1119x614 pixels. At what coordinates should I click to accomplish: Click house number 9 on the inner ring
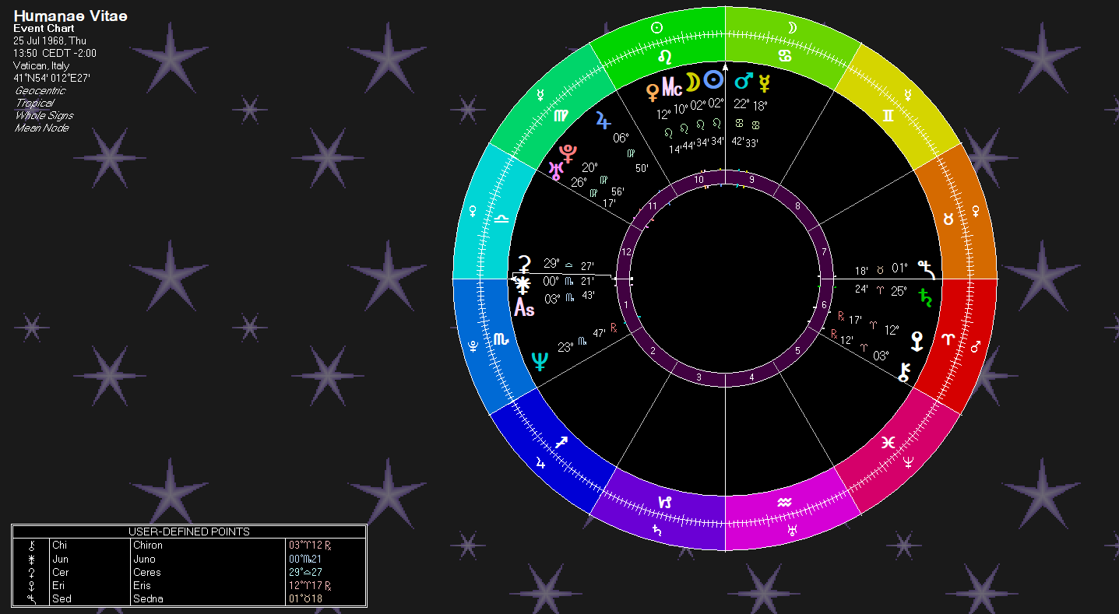point(751,181)
